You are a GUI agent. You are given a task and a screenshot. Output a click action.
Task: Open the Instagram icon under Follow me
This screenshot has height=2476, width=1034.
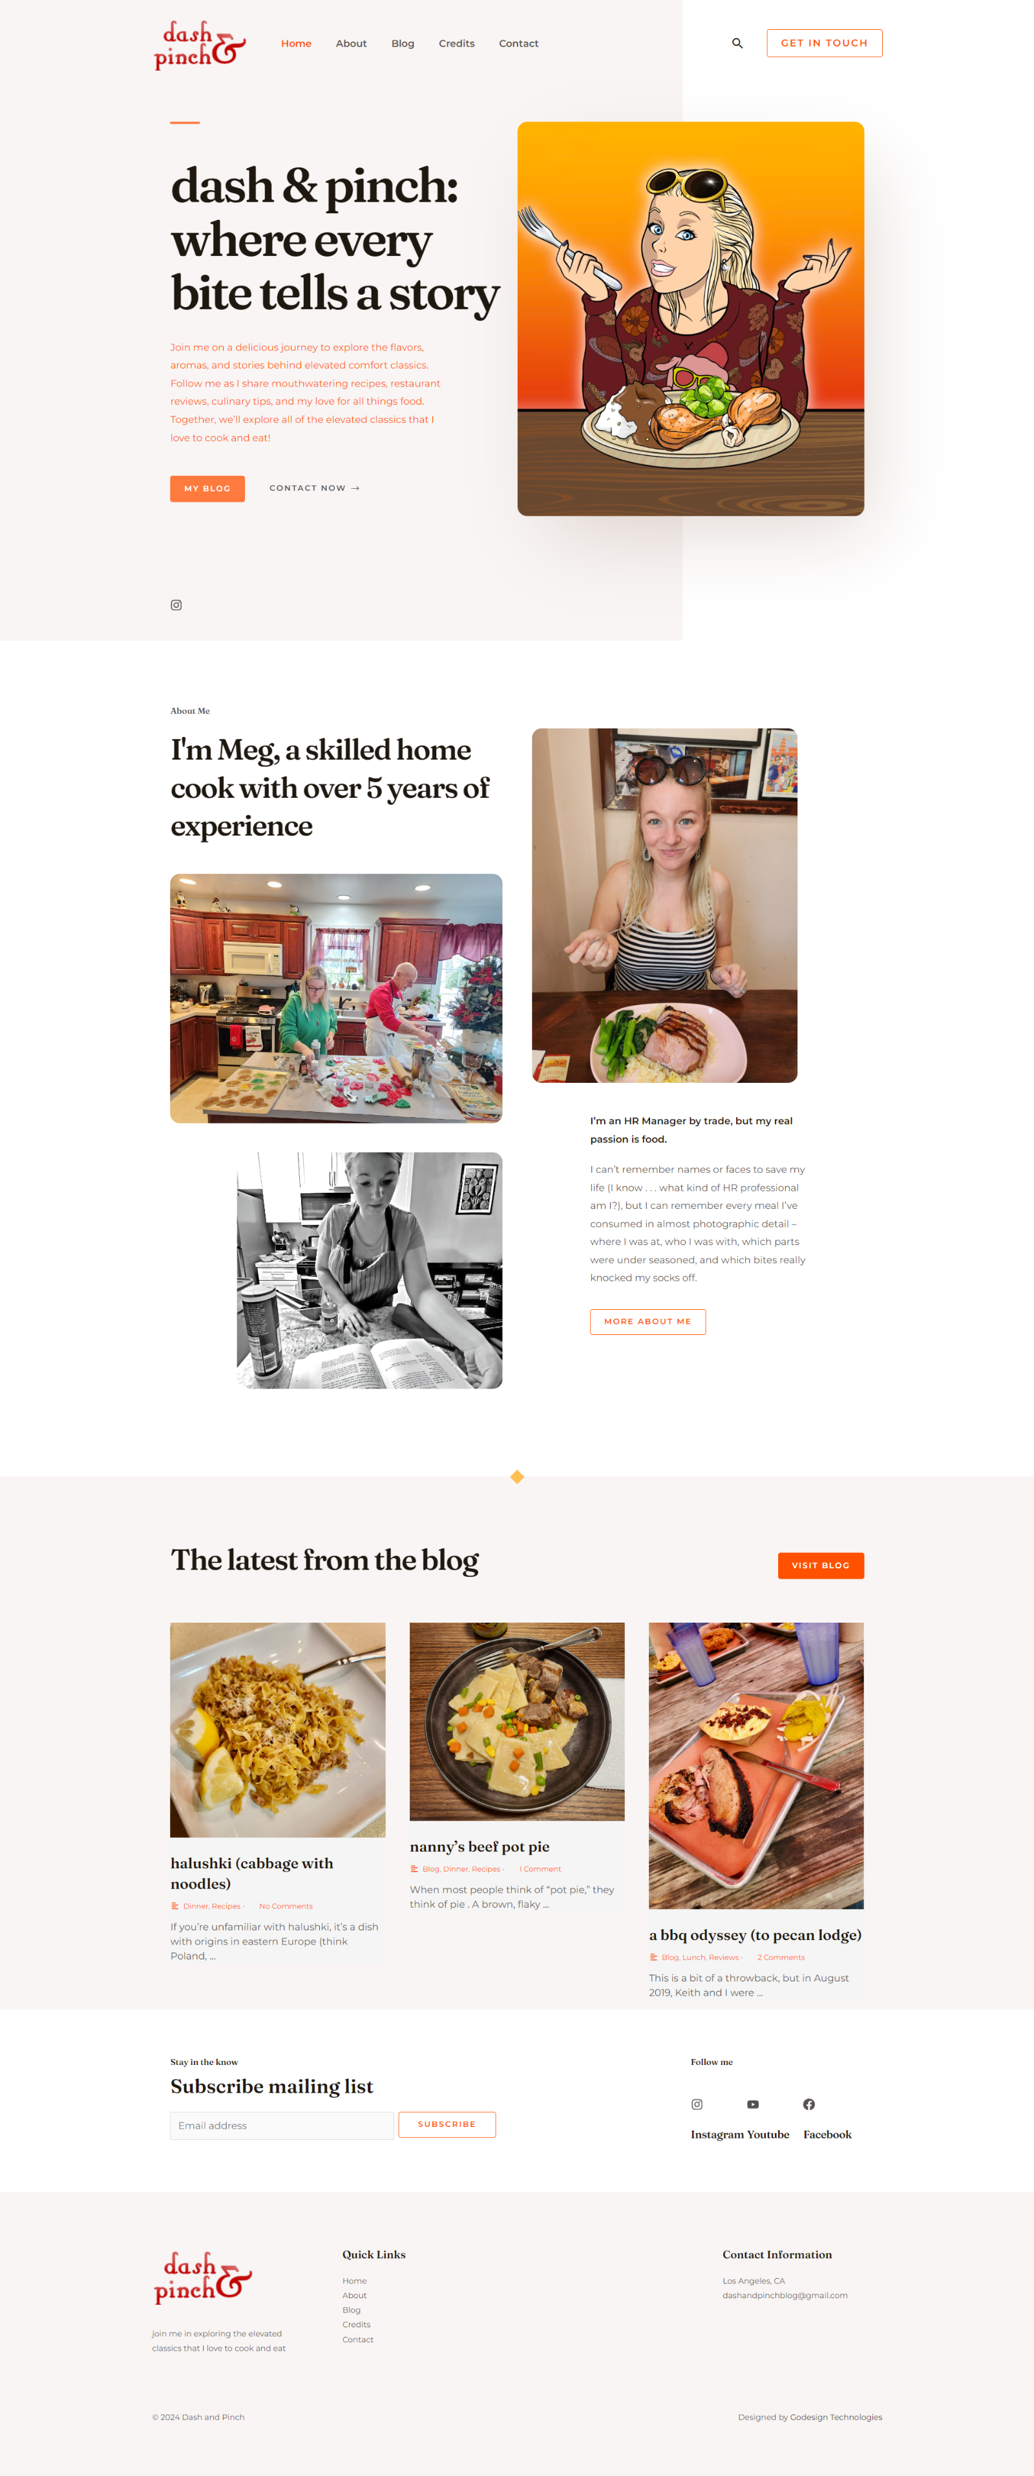697,2104
